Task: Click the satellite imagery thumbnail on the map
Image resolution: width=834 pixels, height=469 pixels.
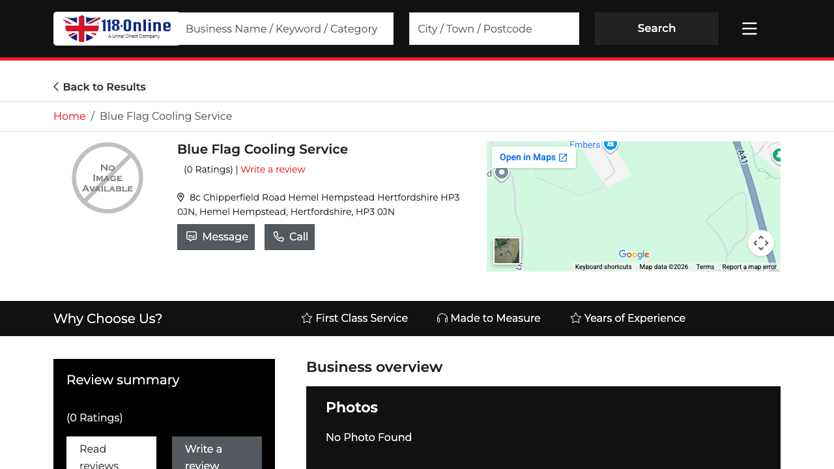Action: coord(506,250)
